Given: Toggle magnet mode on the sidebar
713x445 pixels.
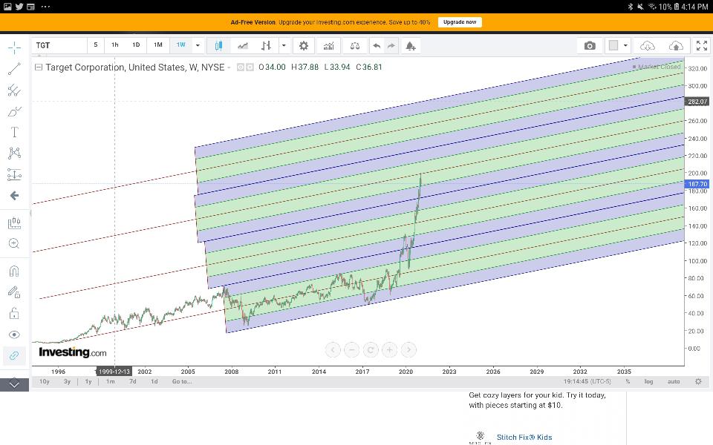Looking at the screenshot, I should click(x=14, y=271).
